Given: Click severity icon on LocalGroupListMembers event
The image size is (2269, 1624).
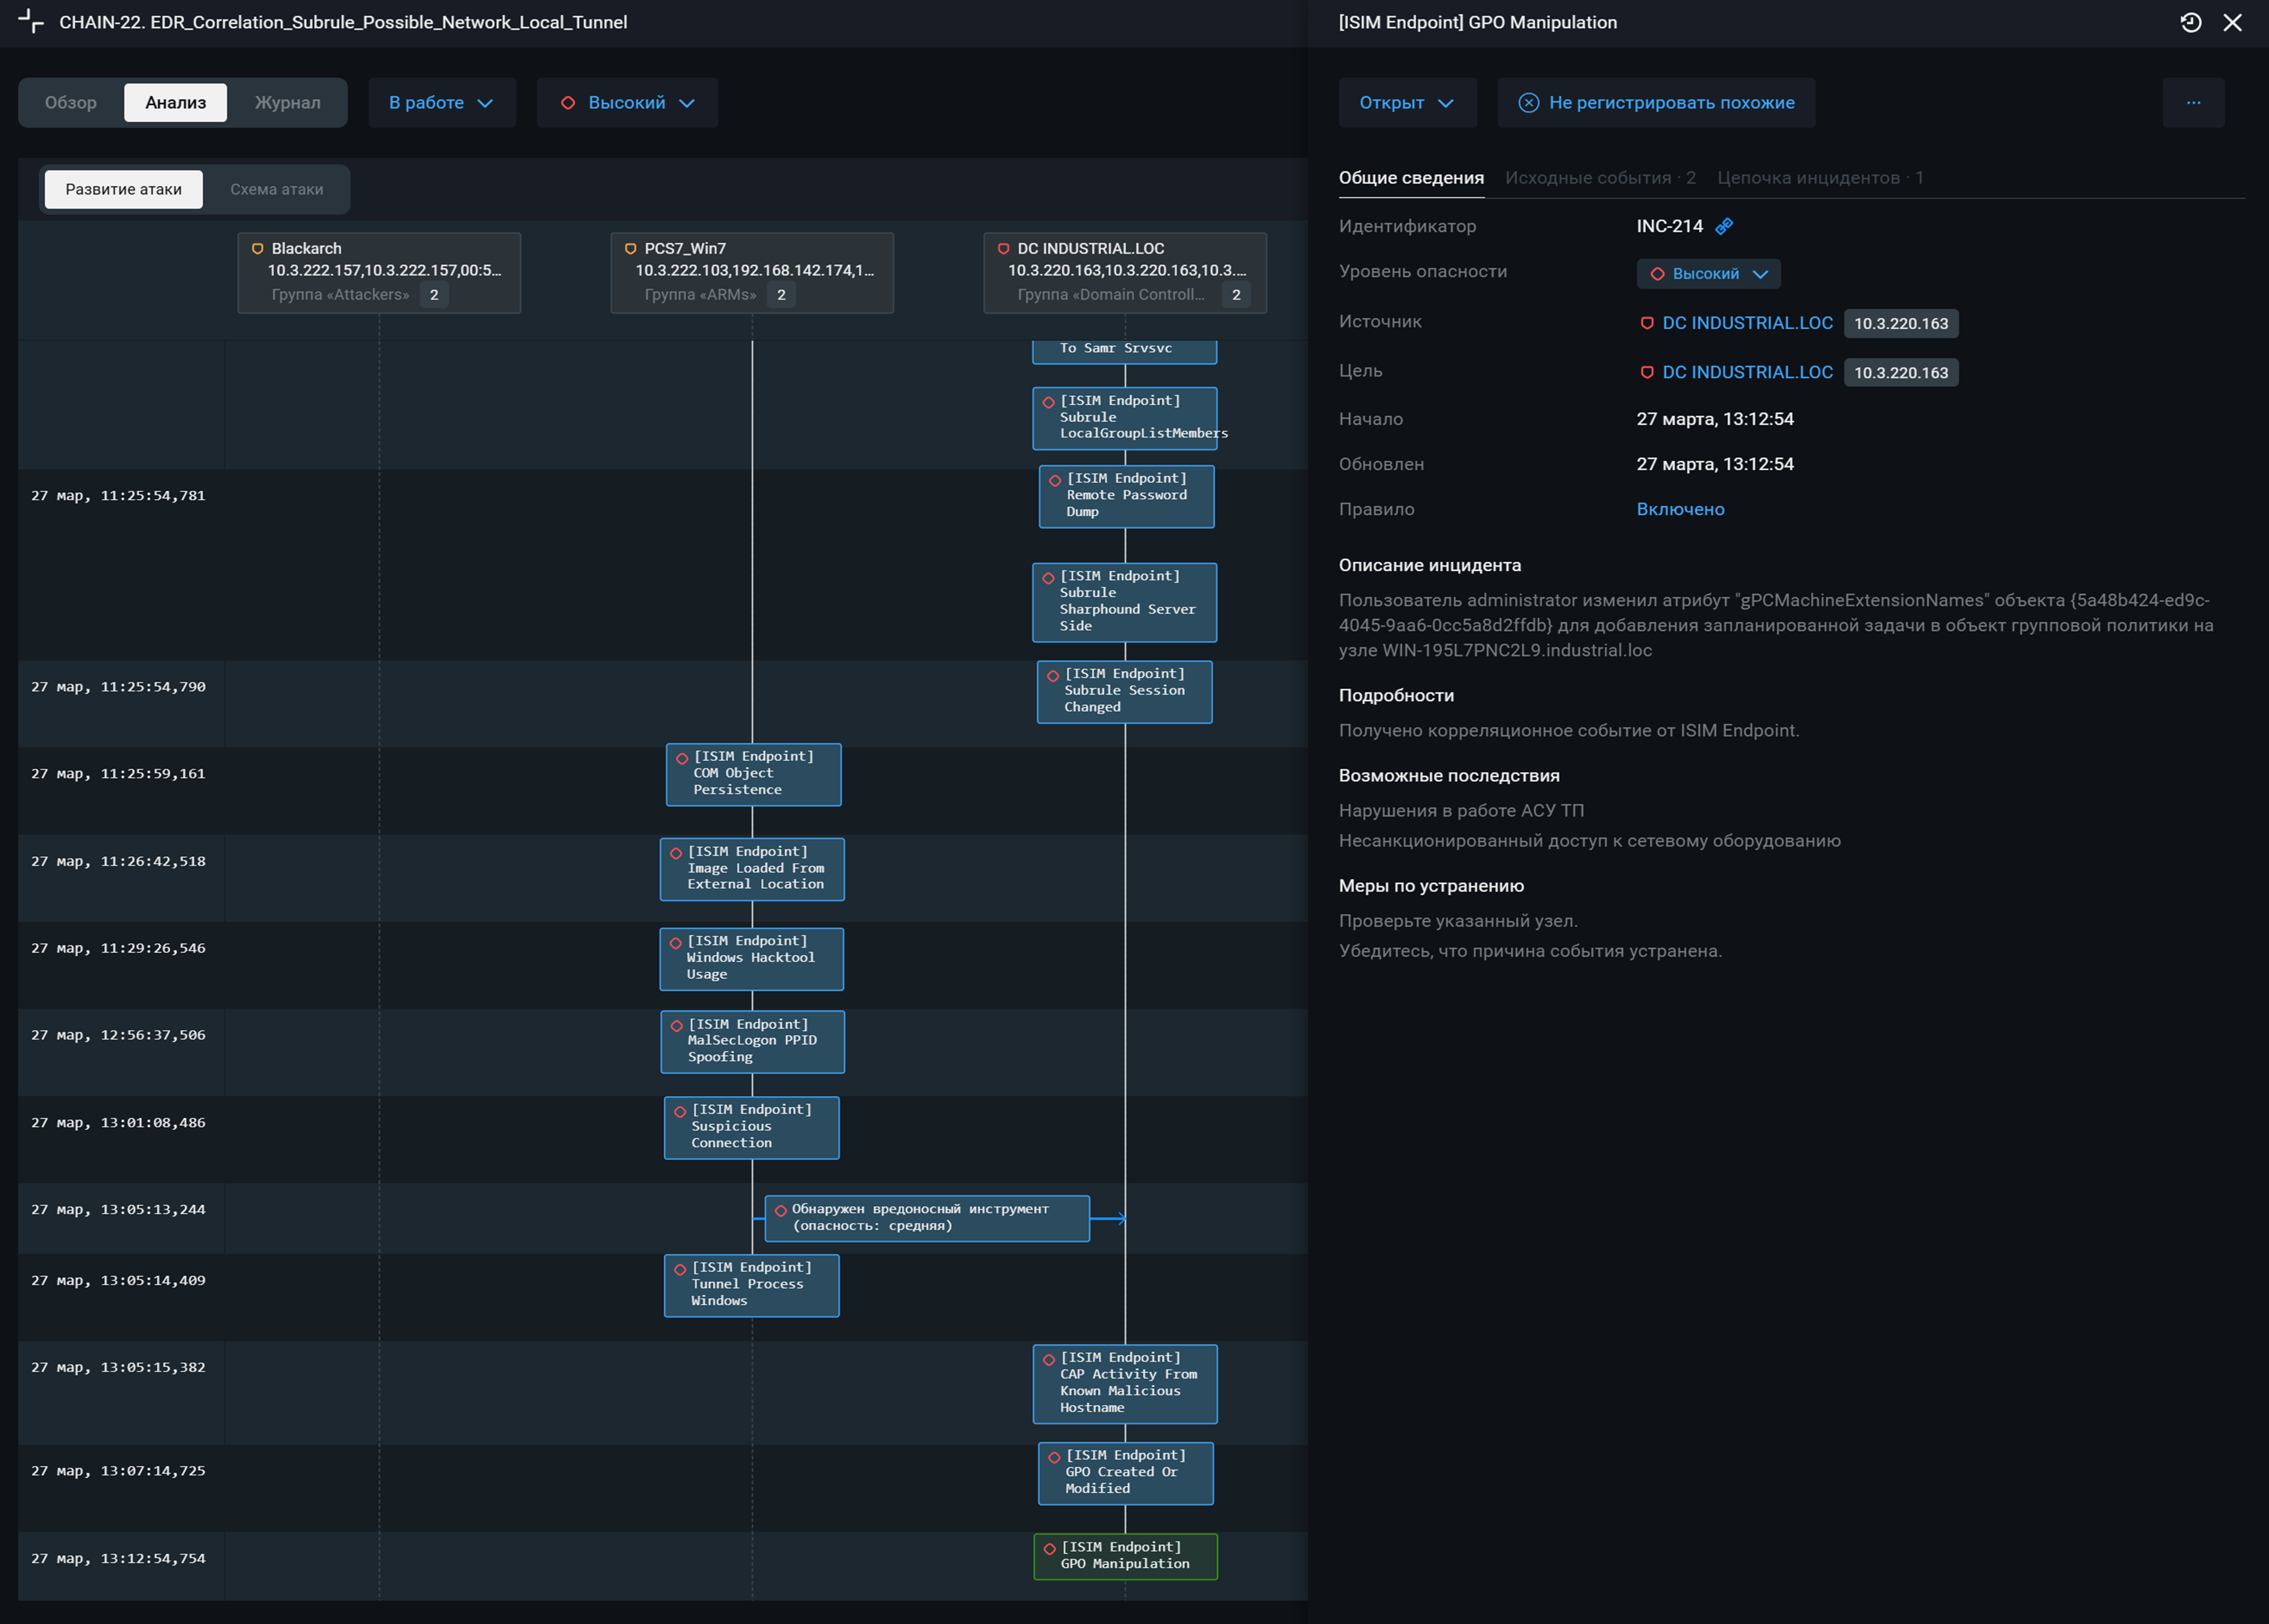Looking at the screenshot, I should (x=1048, y=402).
